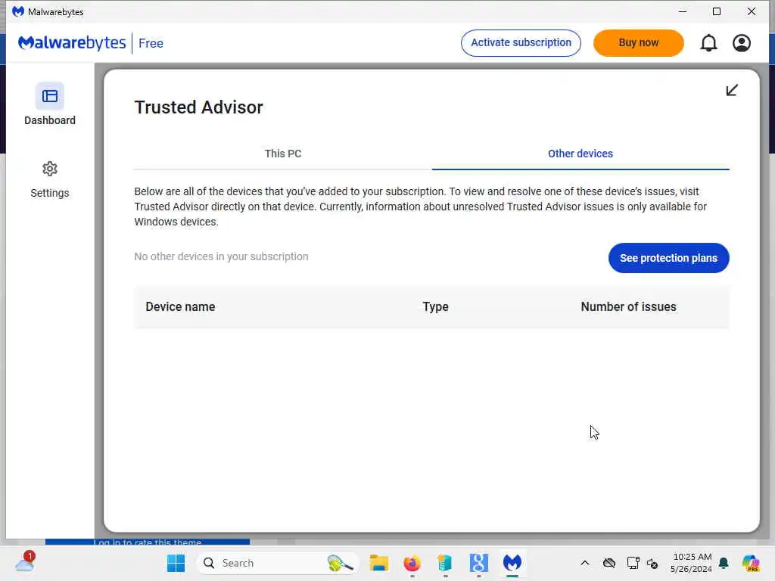Click Malwarebytes logo in header

point(72,43)
